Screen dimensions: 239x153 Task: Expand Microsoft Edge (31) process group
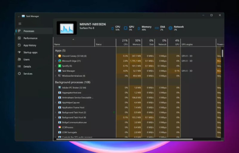point(56,61)
